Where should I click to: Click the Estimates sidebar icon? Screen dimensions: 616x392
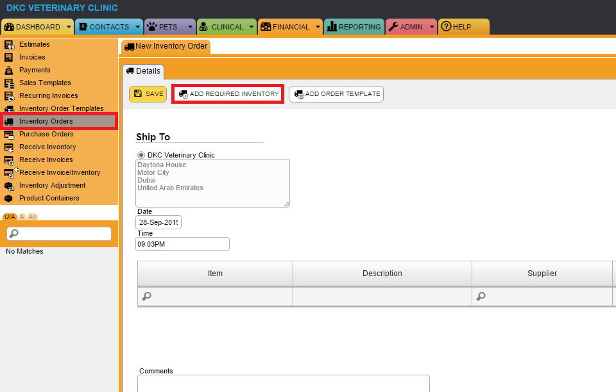point(9,45)
